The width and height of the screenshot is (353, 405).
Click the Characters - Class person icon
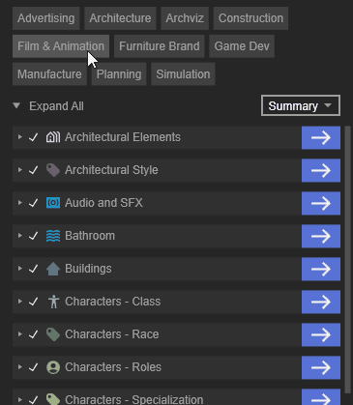[x=53, y=302]
